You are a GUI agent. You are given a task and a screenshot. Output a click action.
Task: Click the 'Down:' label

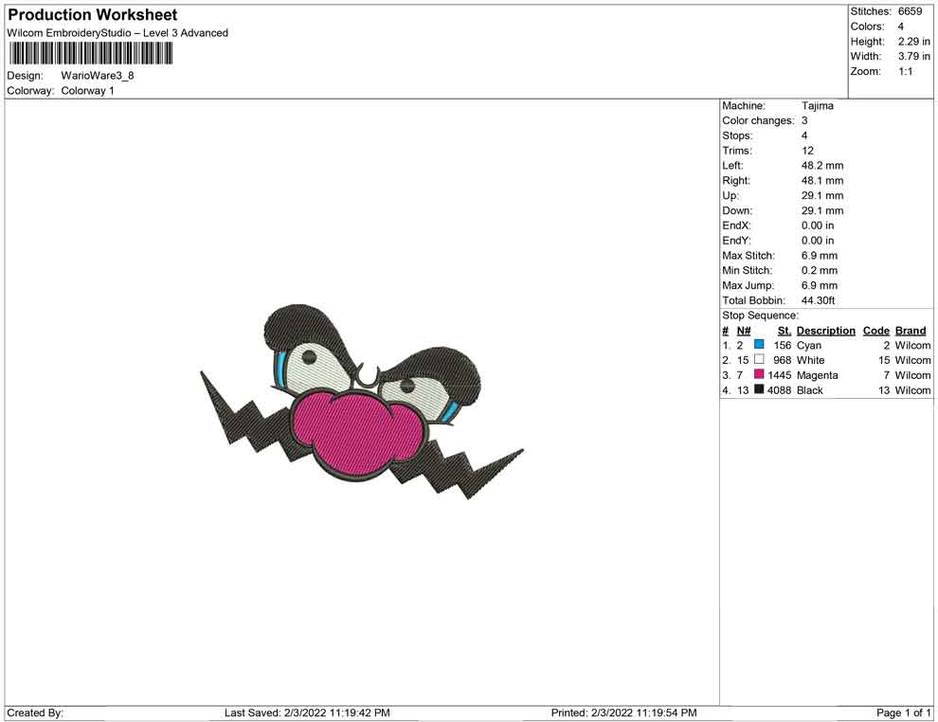[x=737, y=210]
